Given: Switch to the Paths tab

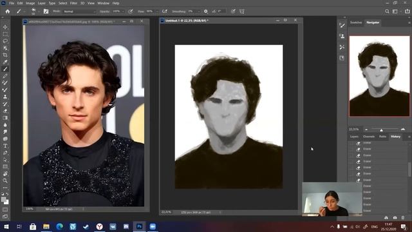Looking at the screenshot, I should point(382,137).
